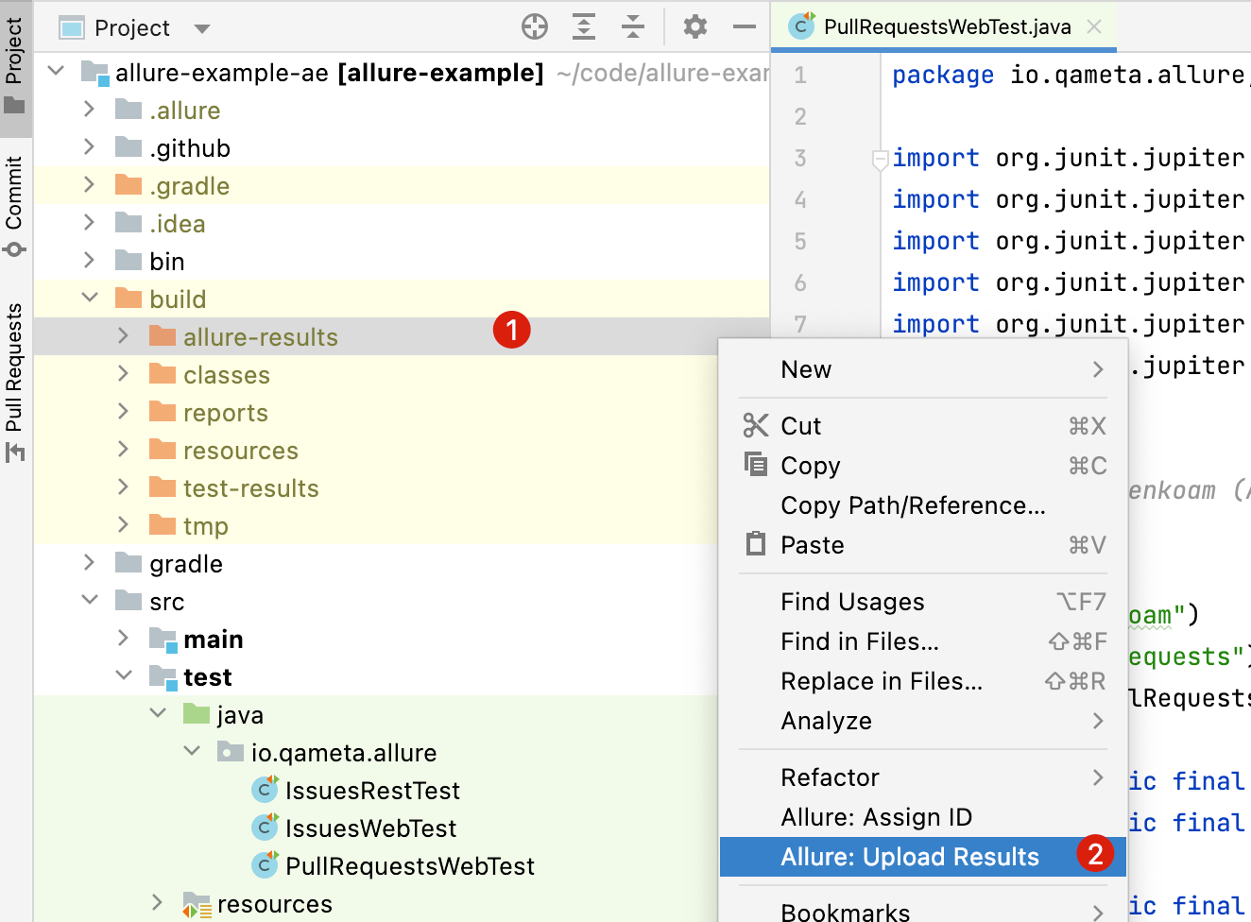
Task: Hide the Project panel with minus icon
Action: pos(745,27)
